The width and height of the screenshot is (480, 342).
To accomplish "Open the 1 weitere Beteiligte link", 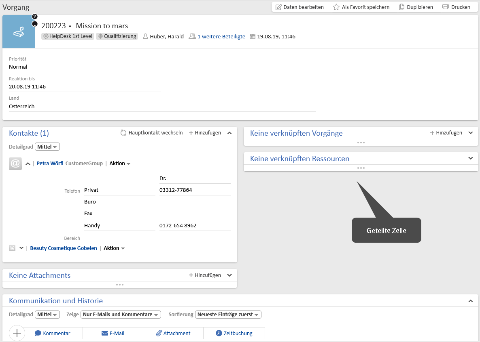I will 221,36.
